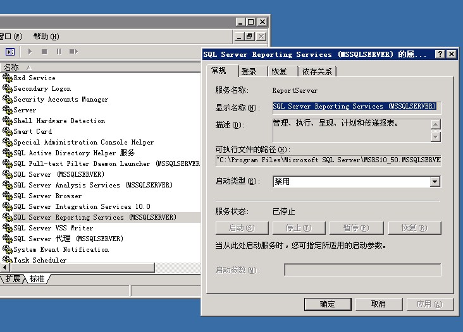Screen dimensions: 463x332
Task: Click the gear icon beside SQL Active Directory Helper
Action: (8, 153)
